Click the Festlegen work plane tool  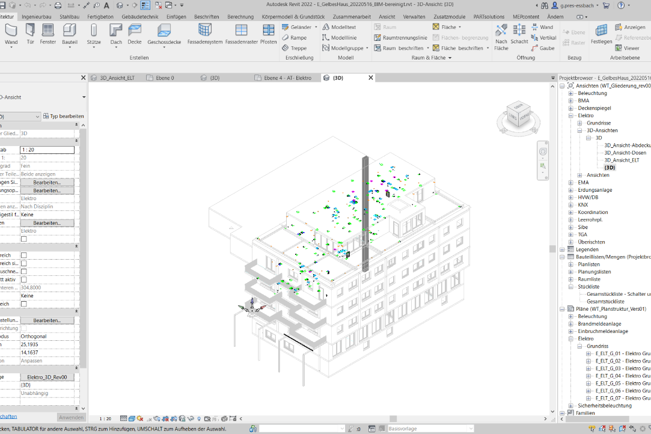tap(601, 34)
